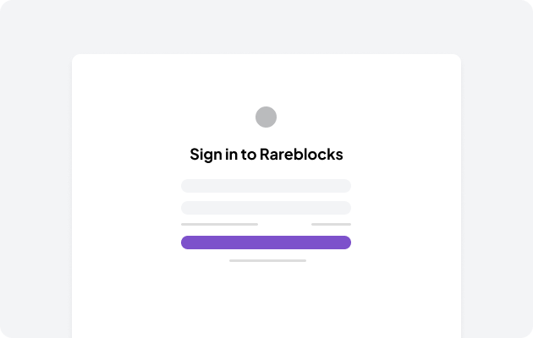Select the lower field above the gray lines
The image size is (533, 338).
pyautogui.click(x=266, y=208)
